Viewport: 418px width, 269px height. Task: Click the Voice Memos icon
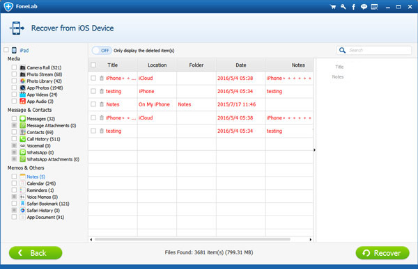pyautogui.click(x=23, y=197)
